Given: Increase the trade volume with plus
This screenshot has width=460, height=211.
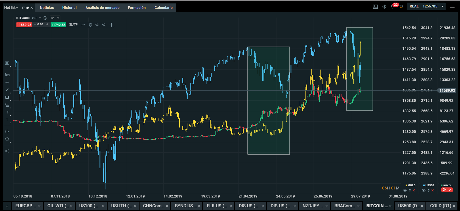Looking at the screenshot, I should (x=47, y=24).
